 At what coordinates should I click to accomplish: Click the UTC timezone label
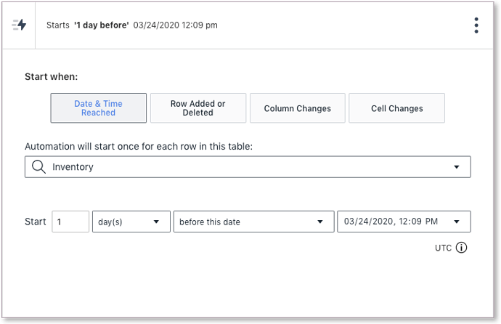tap(443, 248)
